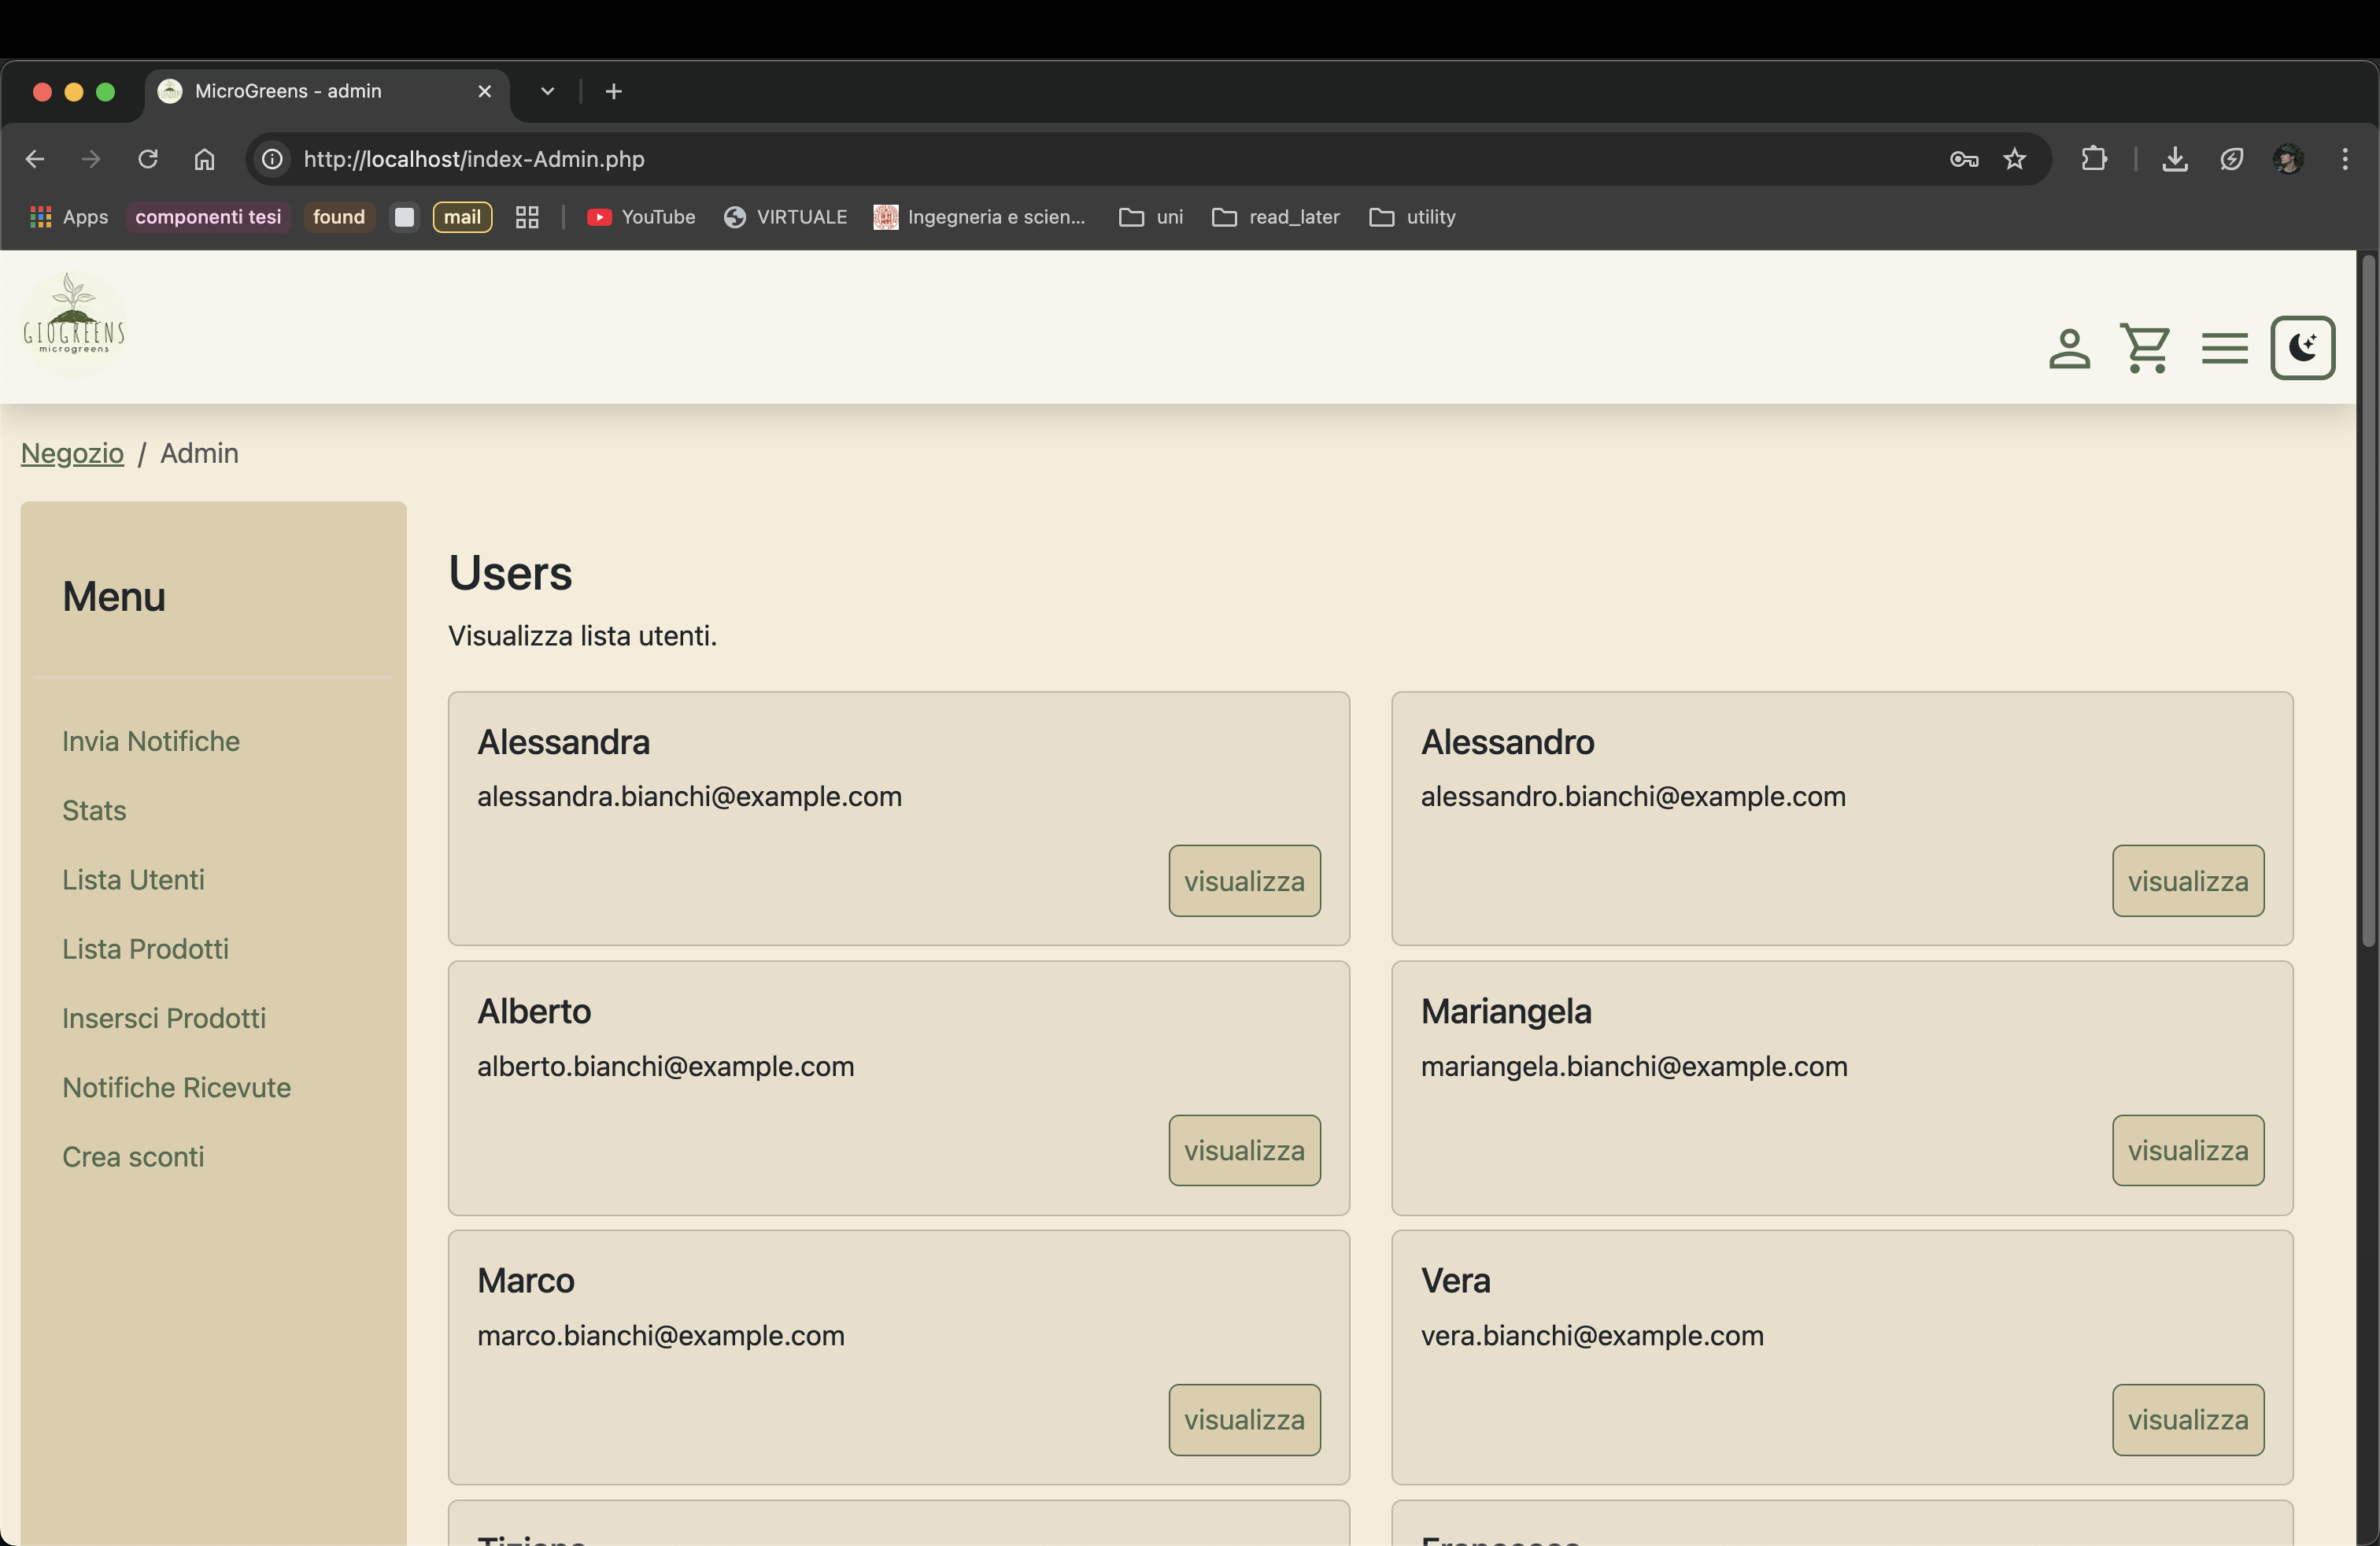Open Chrome three-dot menu
This screenshot has width=2380, height=1546.
coord(2344,159)
